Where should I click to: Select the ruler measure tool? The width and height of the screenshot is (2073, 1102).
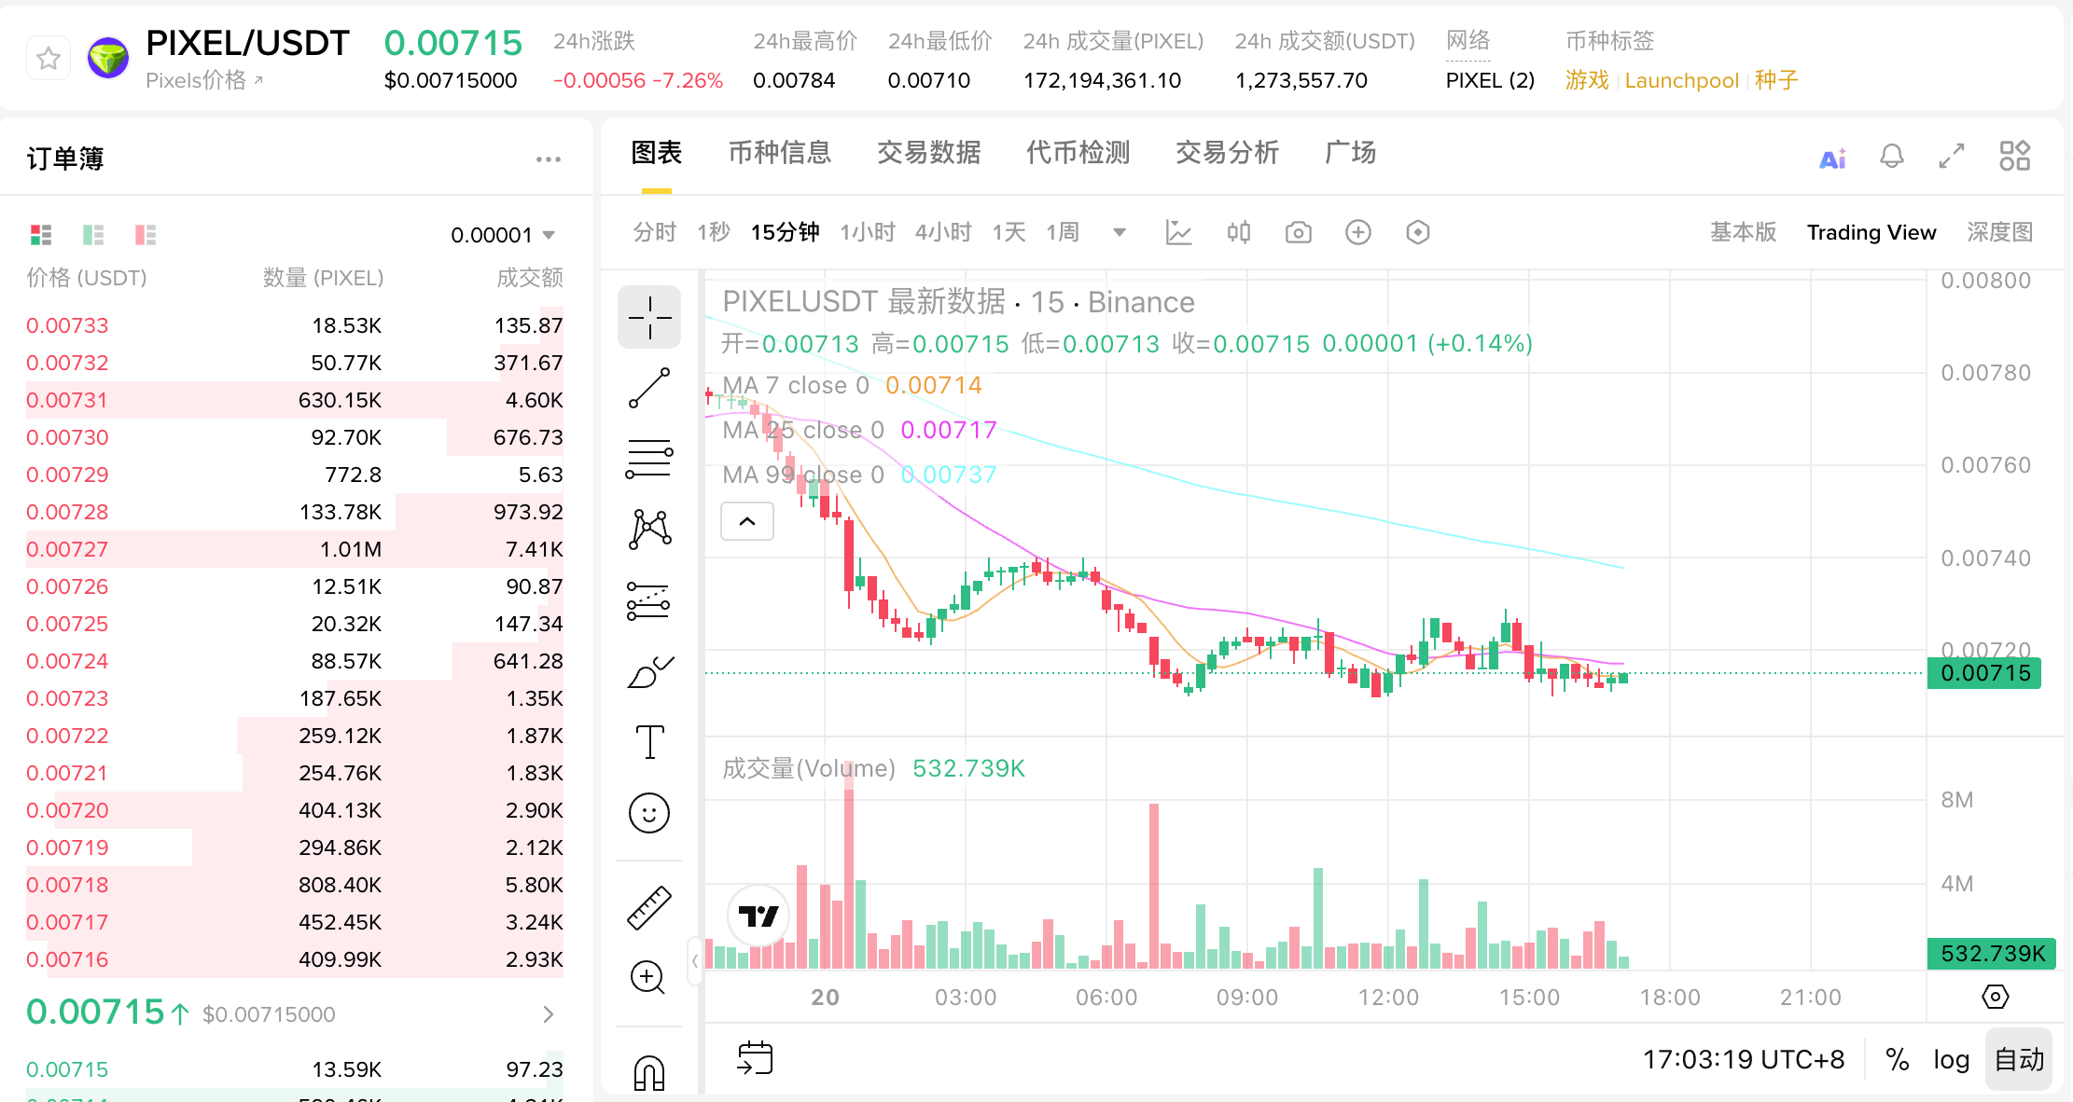point(649,907)
